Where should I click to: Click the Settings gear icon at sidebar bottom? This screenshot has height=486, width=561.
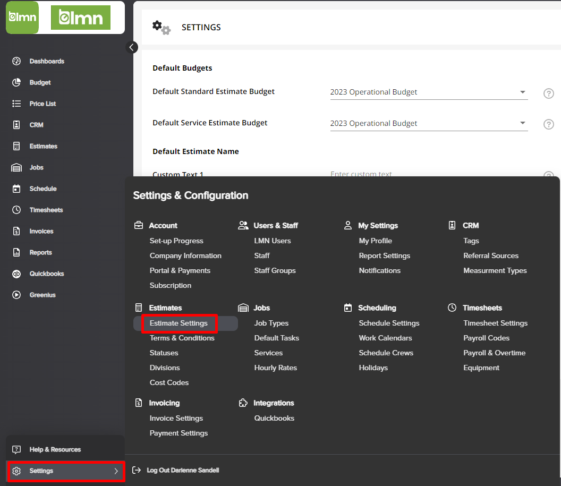pos(16,471)
